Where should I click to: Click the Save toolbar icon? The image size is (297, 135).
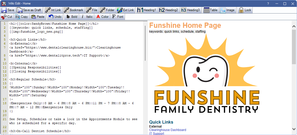click(x=4, y=10)
